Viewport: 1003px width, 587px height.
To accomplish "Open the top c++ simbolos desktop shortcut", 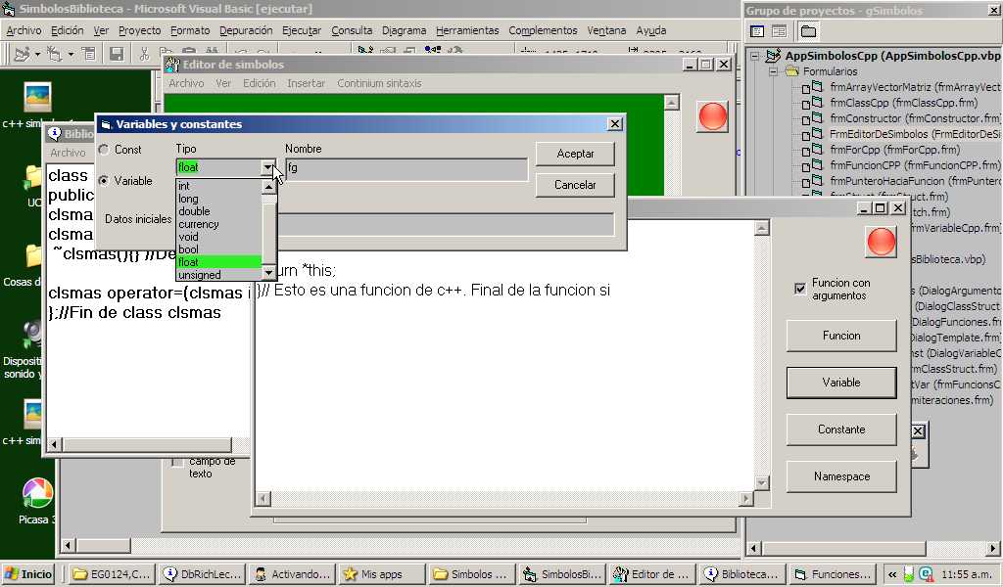I will point(37,98).
